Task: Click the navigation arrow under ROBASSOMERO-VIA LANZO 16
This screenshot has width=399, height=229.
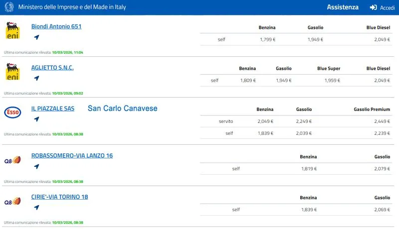Action: 36,166
